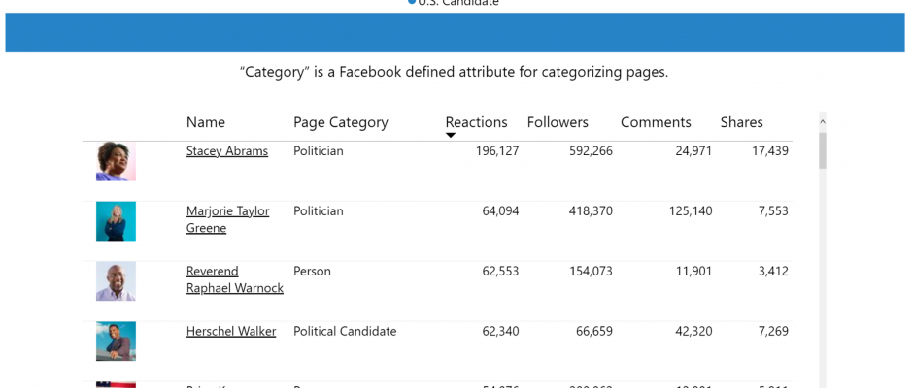
Task: Click the vertical scrollbar thumb of table
Action: 822,150
